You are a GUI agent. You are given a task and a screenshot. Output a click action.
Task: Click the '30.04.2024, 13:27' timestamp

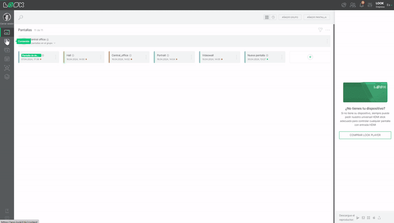pyautogui.click(x=257, y=59)
